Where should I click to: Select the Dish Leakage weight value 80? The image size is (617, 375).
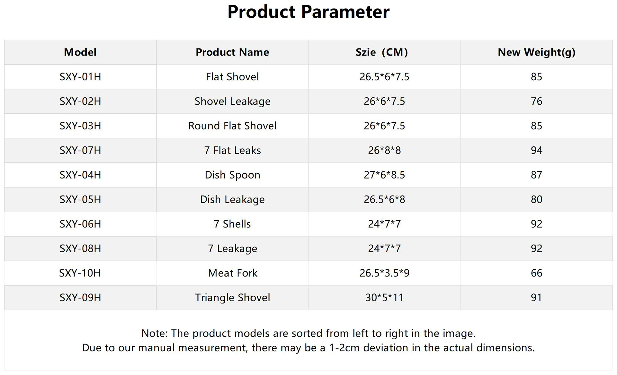[x=536, y=199]
